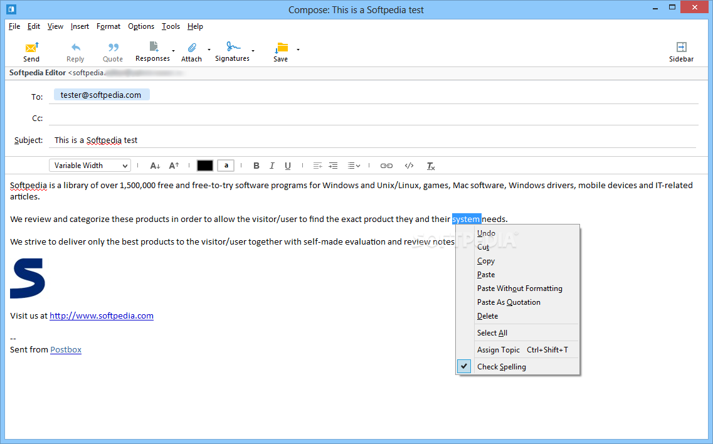The width and height of the screenshot is (713, 444).
Task: Increase font size with larger A icon
Action: 174,166
